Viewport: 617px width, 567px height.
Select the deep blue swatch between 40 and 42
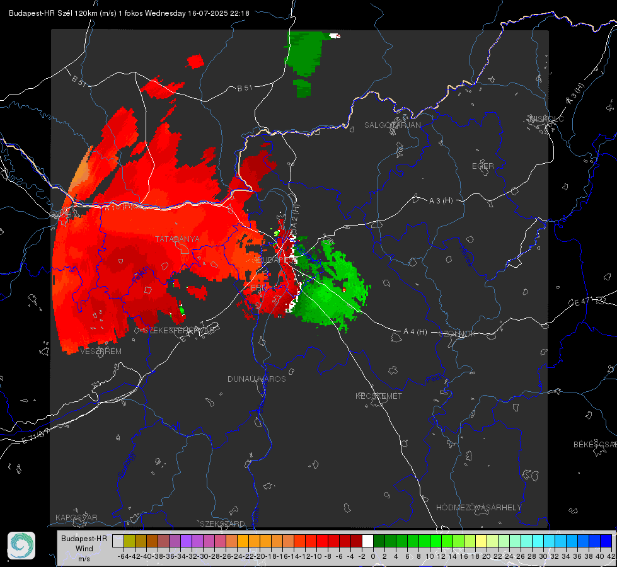606,541
